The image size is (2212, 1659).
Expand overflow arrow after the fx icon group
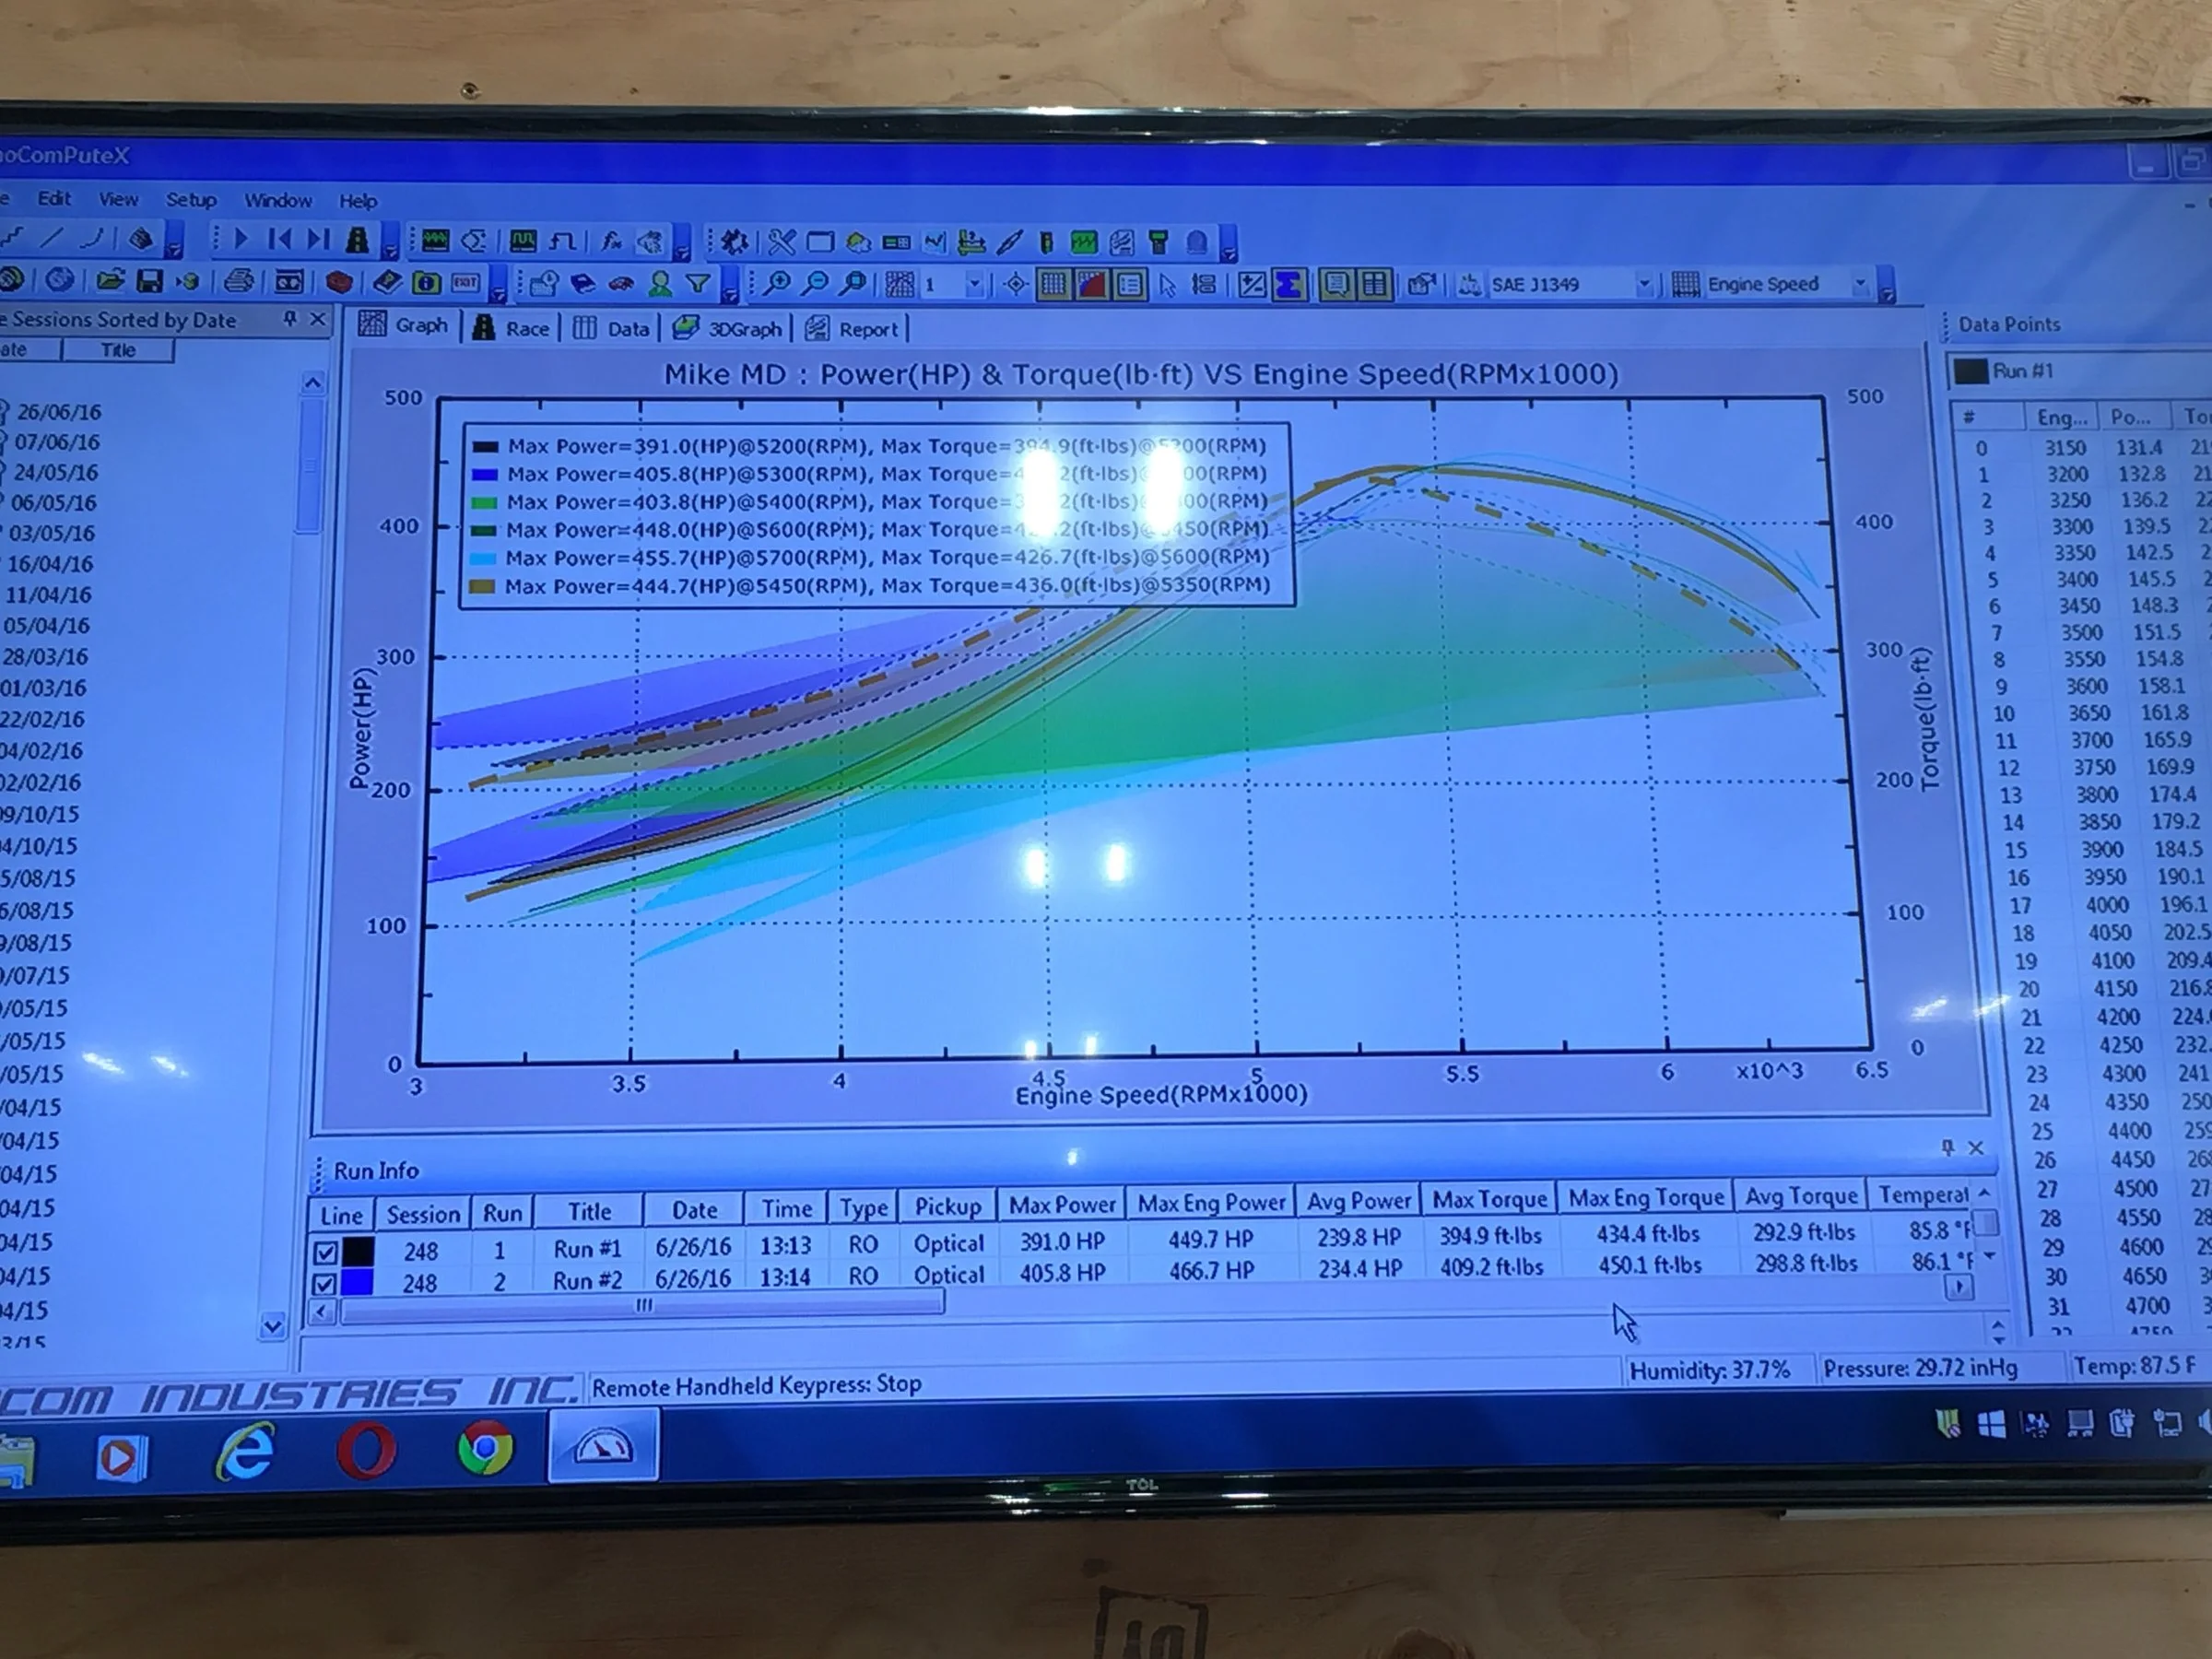tap(681, 244)
